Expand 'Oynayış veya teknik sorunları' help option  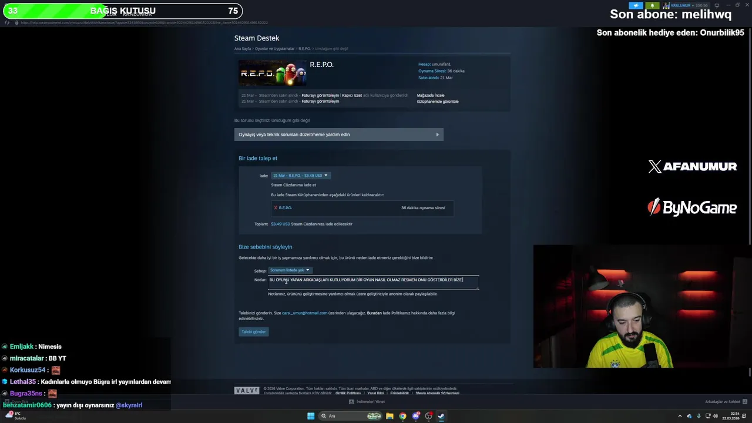point(338,135)
